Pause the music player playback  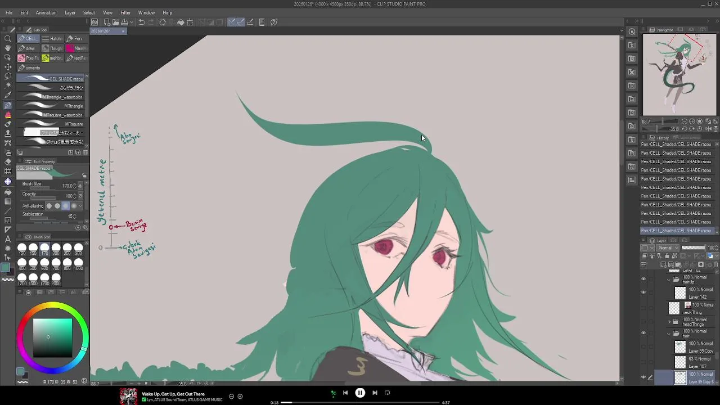point(360,393)
